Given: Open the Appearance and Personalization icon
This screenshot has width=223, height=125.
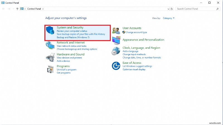Looking at the screenshot, I should pyautogui.click(x=117, y=40).
